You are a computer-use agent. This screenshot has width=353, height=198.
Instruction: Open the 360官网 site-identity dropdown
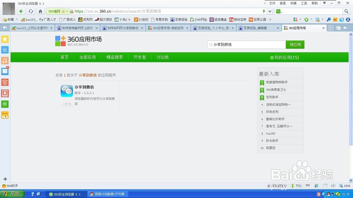(x=67, y=11)
